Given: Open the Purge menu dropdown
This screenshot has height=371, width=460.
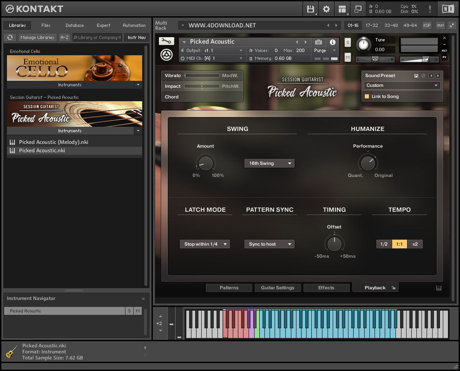Looking at the screenshot, I should pos(325,51).
